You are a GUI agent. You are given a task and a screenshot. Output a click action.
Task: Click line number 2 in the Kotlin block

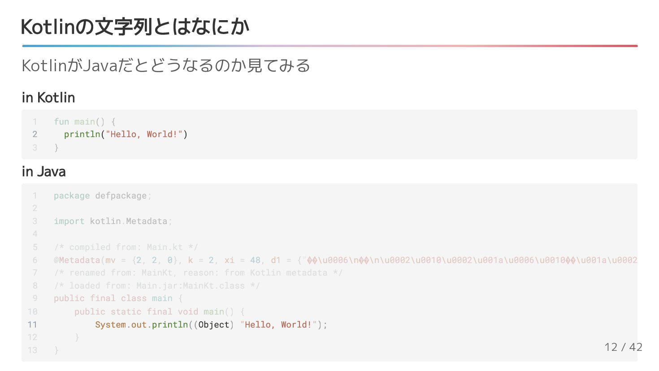coord(35,134)
